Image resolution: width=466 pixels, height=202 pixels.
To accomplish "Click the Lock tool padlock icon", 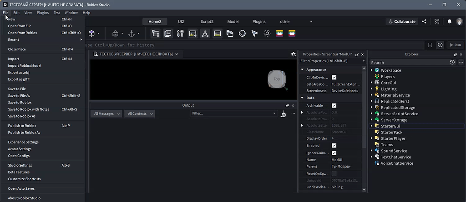I will click(115, 34).
